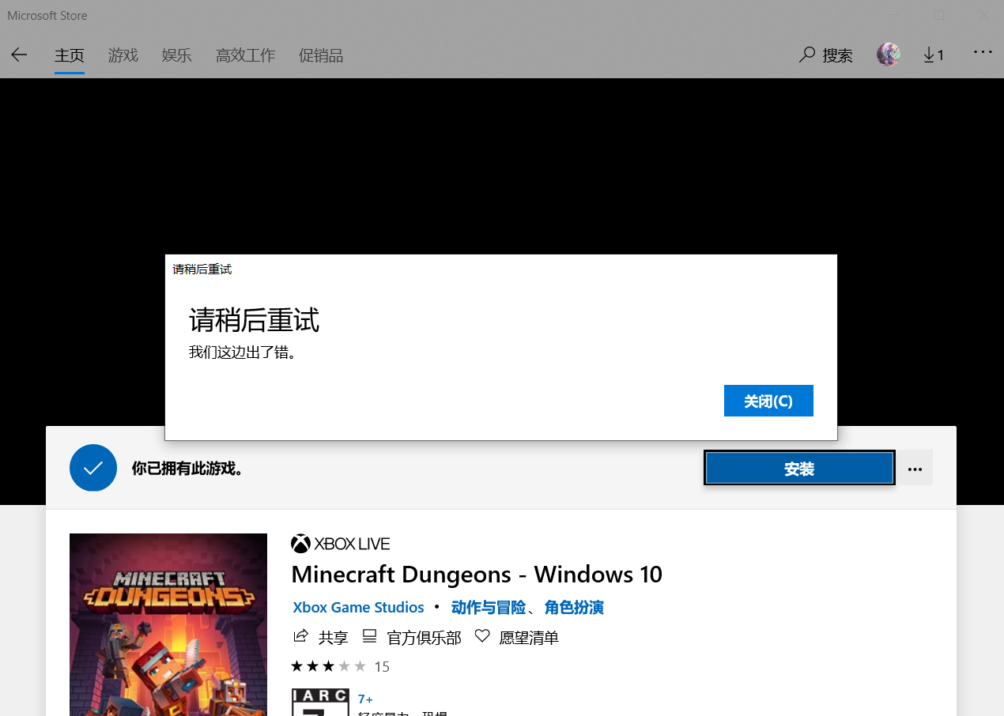Screen dimensions: 1004x716
Task: Open the header three-dots more menu
Action: [x=983, y=52]
